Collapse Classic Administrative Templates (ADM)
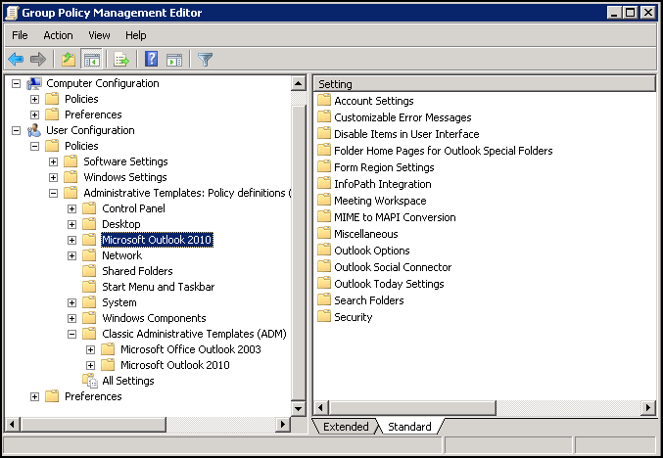 coord(71,335)
